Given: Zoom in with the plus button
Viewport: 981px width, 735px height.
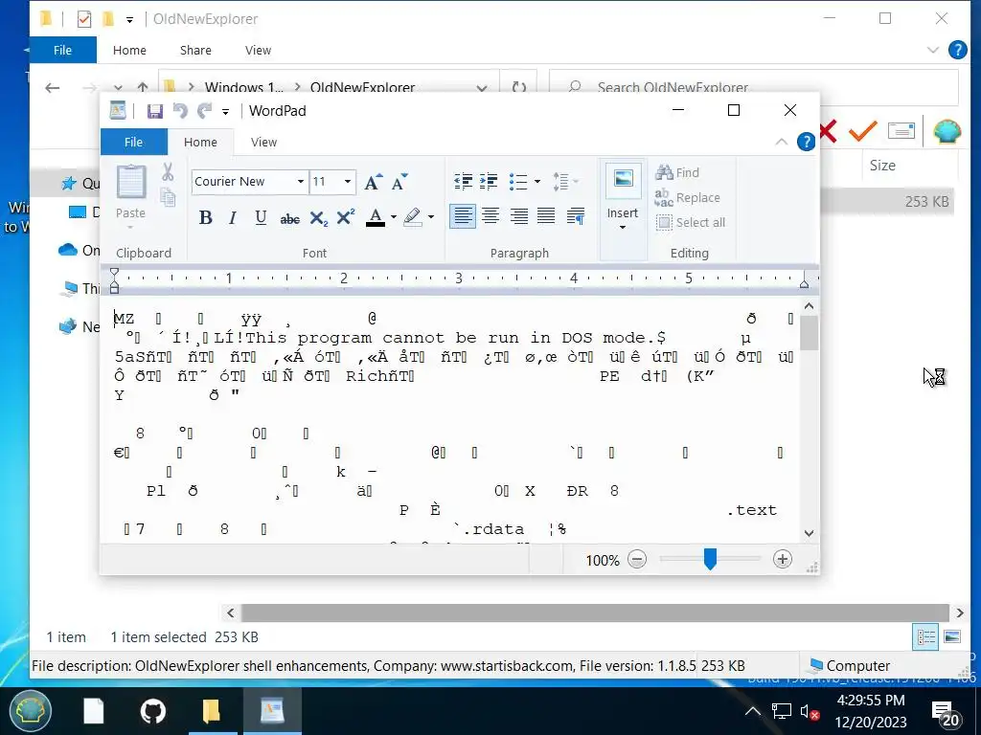Looking at the screenshot, I should tap(782, 559).
